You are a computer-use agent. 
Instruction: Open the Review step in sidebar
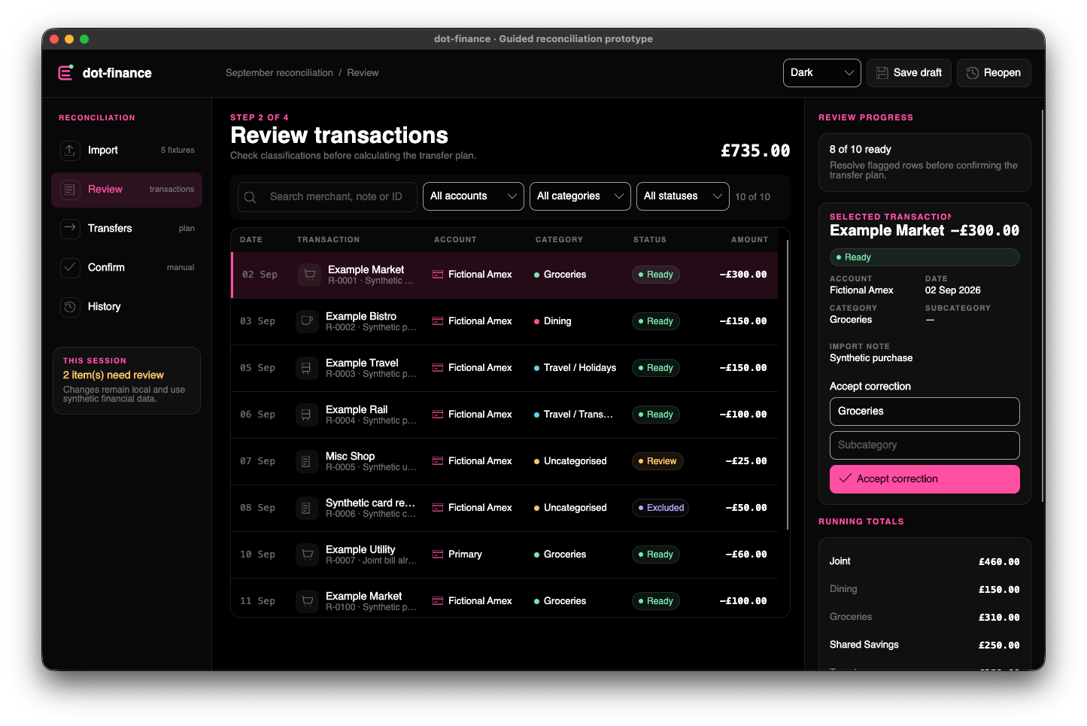click(126, 190)
